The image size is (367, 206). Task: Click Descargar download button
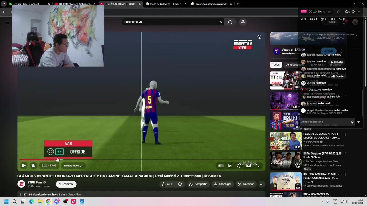pos(222,184)
